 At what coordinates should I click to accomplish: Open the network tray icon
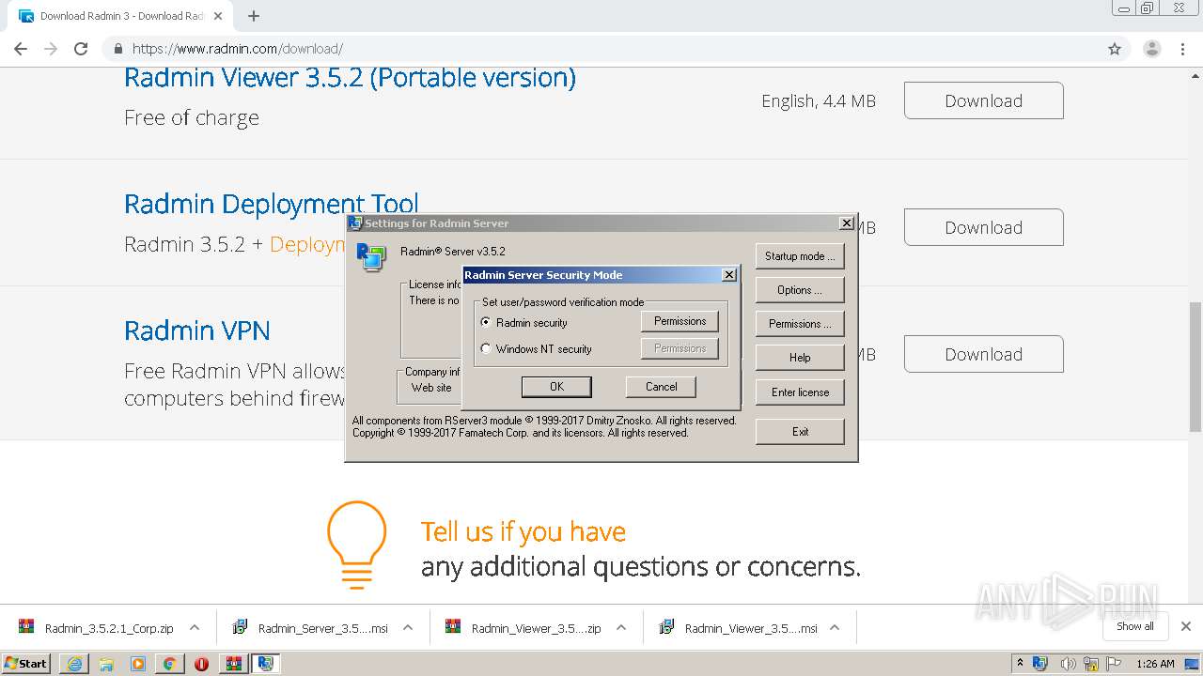pos(1091,664)
